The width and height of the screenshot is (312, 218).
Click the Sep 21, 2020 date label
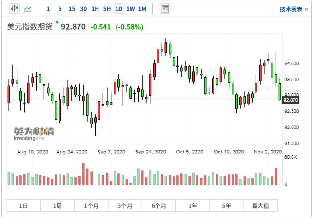[x=151, y=152]
